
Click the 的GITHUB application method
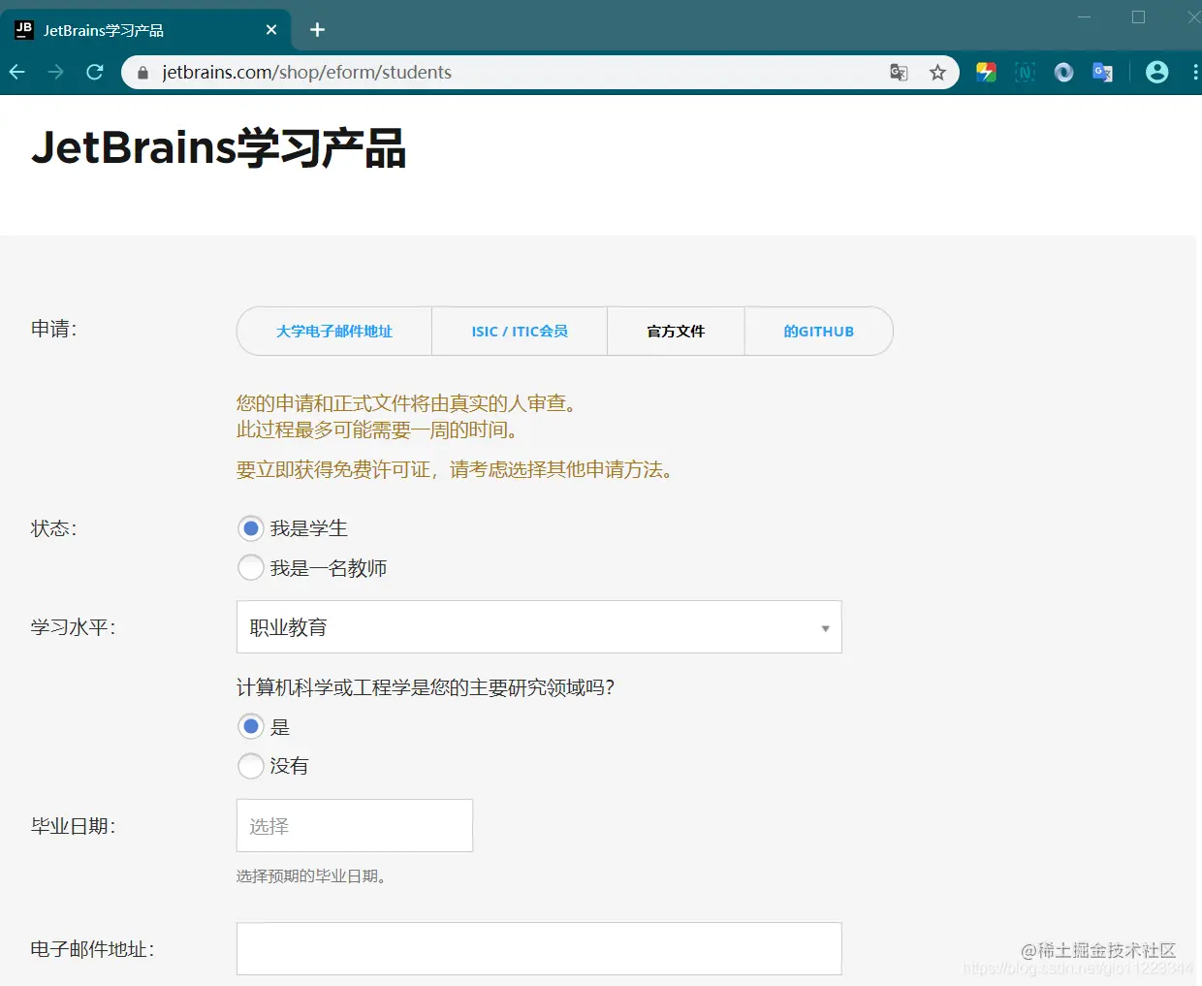coord(818,331)
